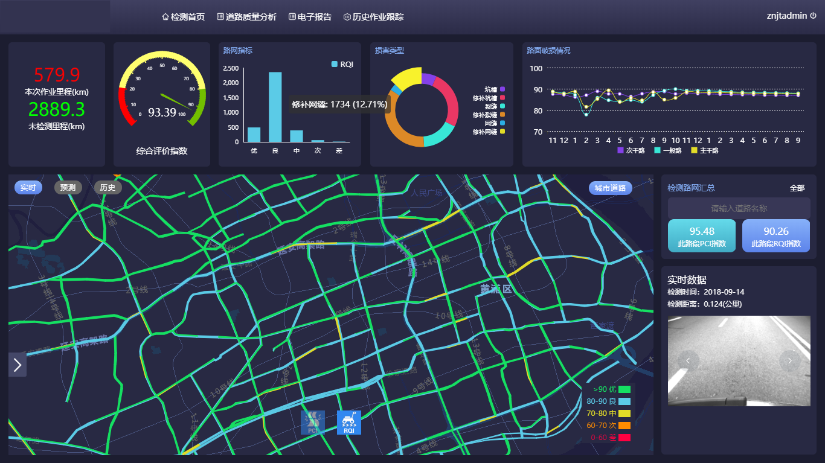Switch map to 预测 mode
825x463 pixels.
(x=68, y=188)
